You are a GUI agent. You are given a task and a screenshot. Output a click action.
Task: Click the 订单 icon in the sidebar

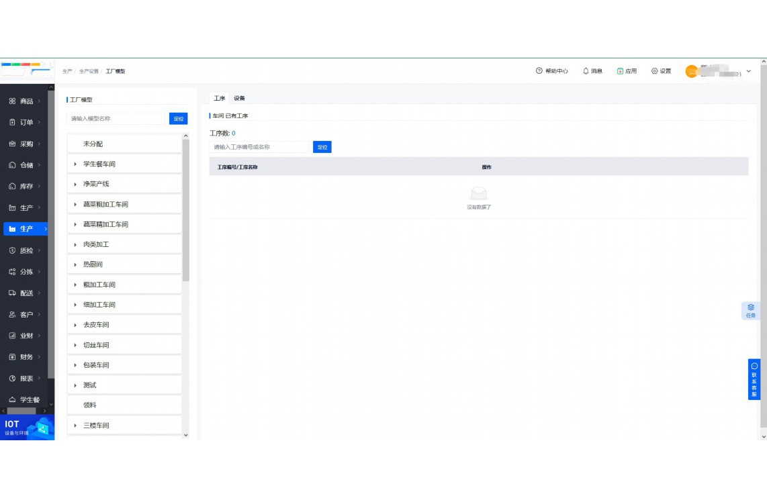(12, 123)
